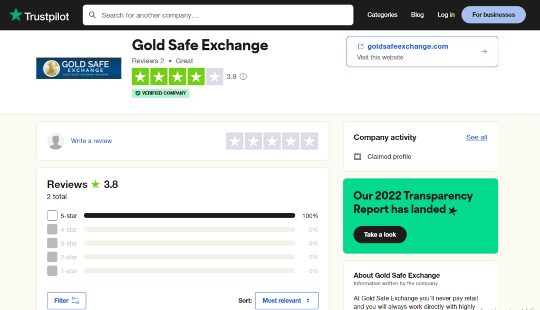Click the 2-star rating bar
Image resolution: width=540 pixels, height=310 pixels.
click(189, 257)
